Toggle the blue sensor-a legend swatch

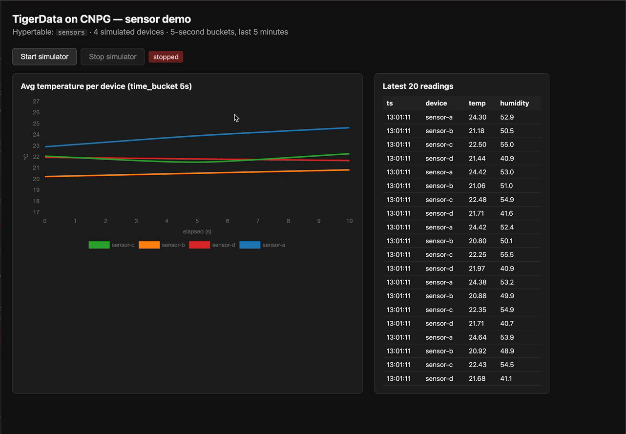coord(250,245)
